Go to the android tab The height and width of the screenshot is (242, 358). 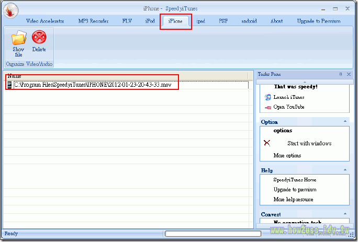coord(249,21)
